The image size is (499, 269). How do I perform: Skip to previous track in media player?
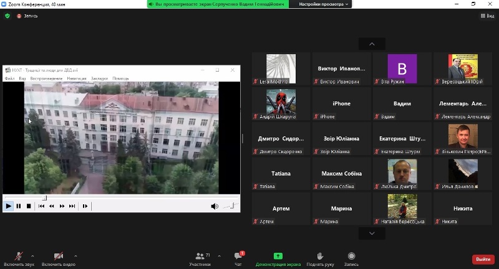[41, 206]
